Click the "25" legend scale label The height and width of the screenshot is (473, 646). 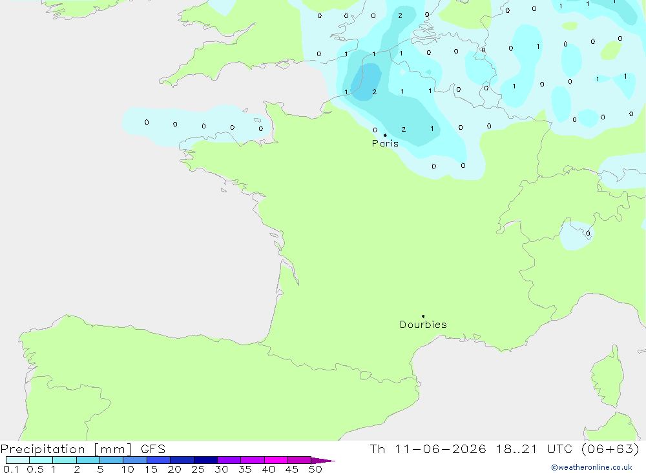pos(198,469)
